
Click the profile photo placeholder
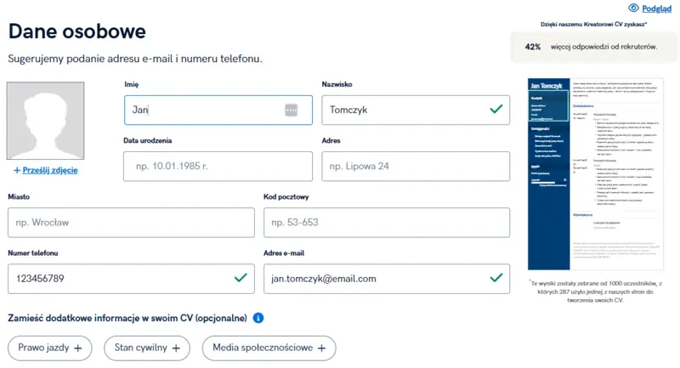[46, 121]
